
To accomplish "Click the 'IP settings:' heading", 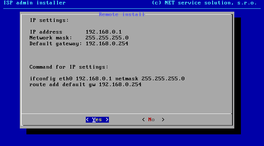I will [x=49, y=20].
